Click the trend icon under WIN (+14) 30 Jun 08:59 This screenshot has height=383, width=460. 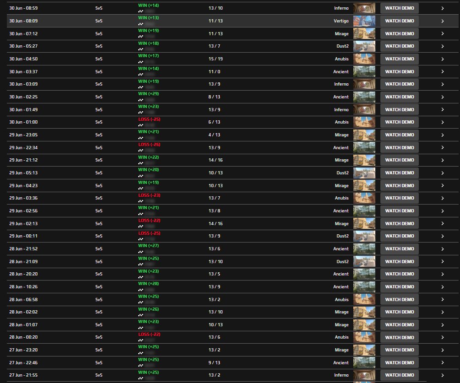pos(141,11)
